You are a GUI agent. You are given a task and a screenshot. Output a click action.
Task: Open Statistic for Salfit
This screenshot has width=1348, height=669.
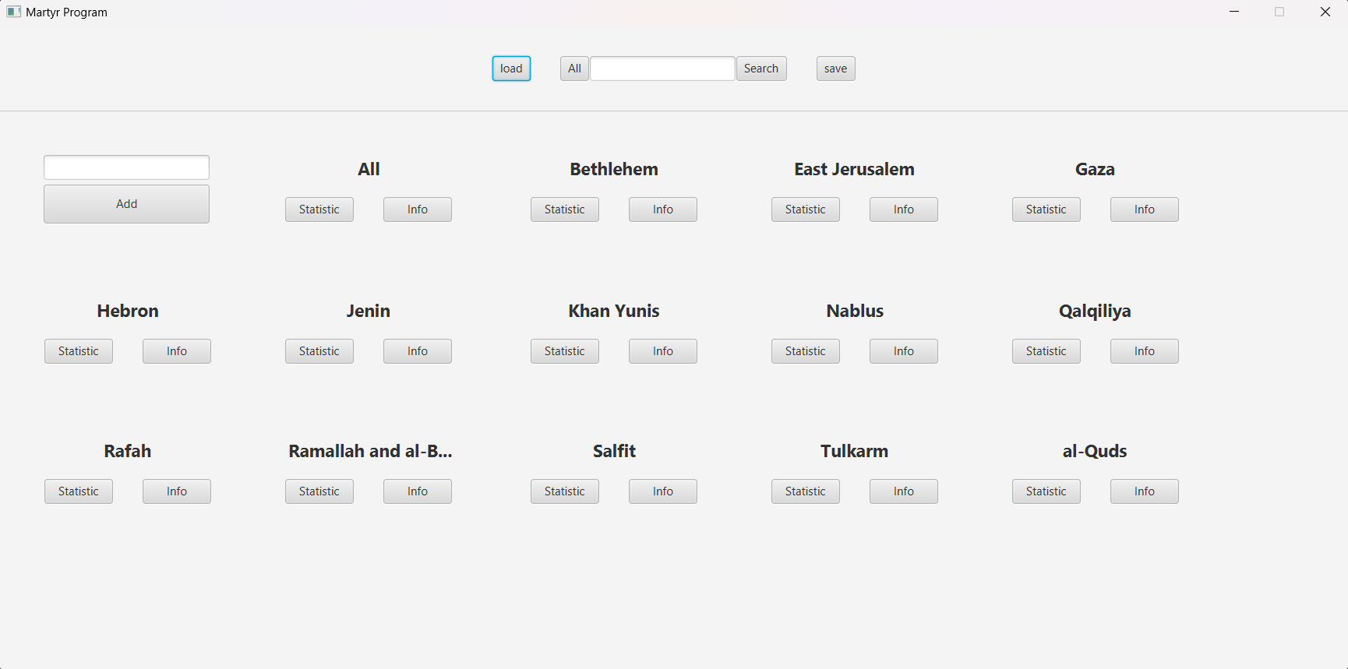(x=565, y=491)
